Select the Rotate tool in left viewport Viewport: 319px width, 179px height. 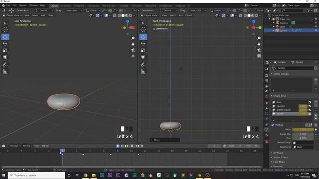[5, 44]
